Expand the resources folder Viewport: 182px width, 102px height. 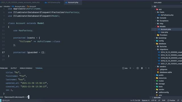point(162,78)
